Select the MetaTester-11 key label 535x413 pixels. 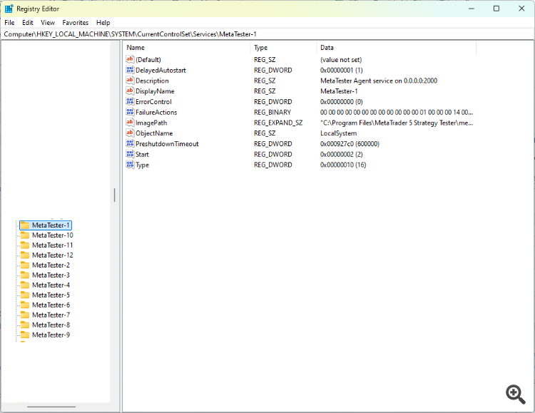53,245
